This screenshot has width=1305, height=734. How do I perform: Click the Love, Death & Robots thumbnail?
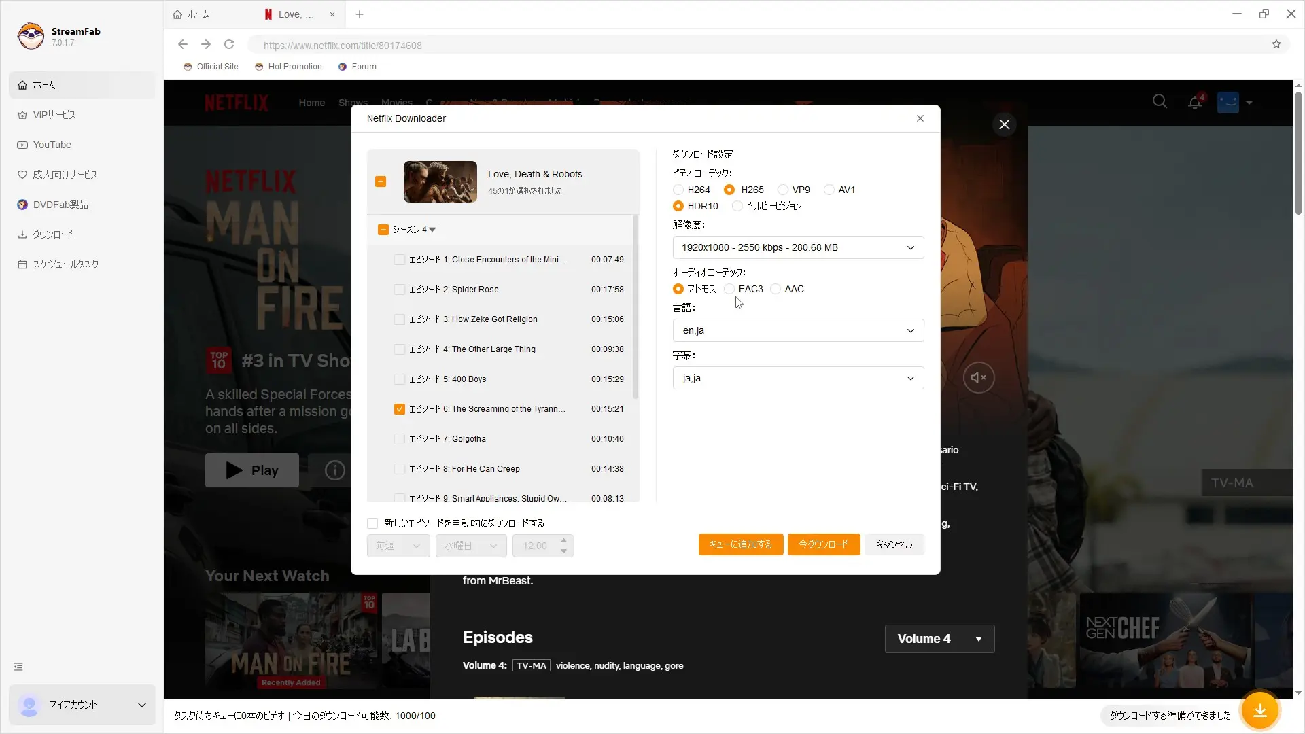coord(440,181)
